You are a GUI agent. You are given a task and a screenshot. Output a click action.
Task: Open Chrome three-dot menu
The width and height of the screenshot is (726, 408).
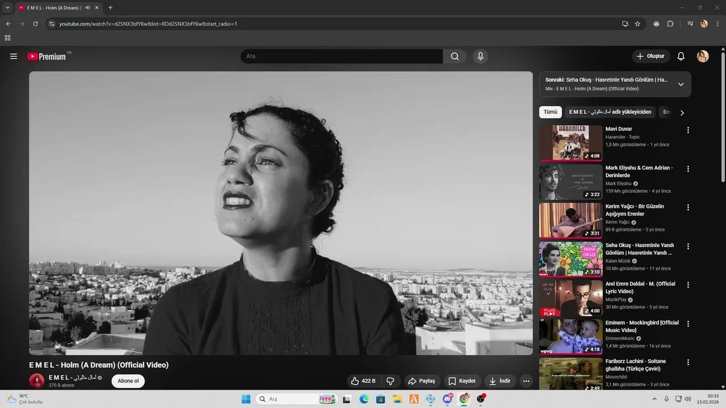click(718, 24)
